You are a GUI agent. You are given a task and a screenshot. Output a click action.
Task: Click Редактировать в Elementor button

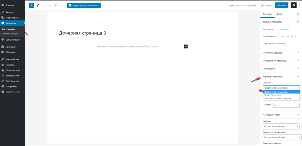pyautogui.click(x=84, y=5)
